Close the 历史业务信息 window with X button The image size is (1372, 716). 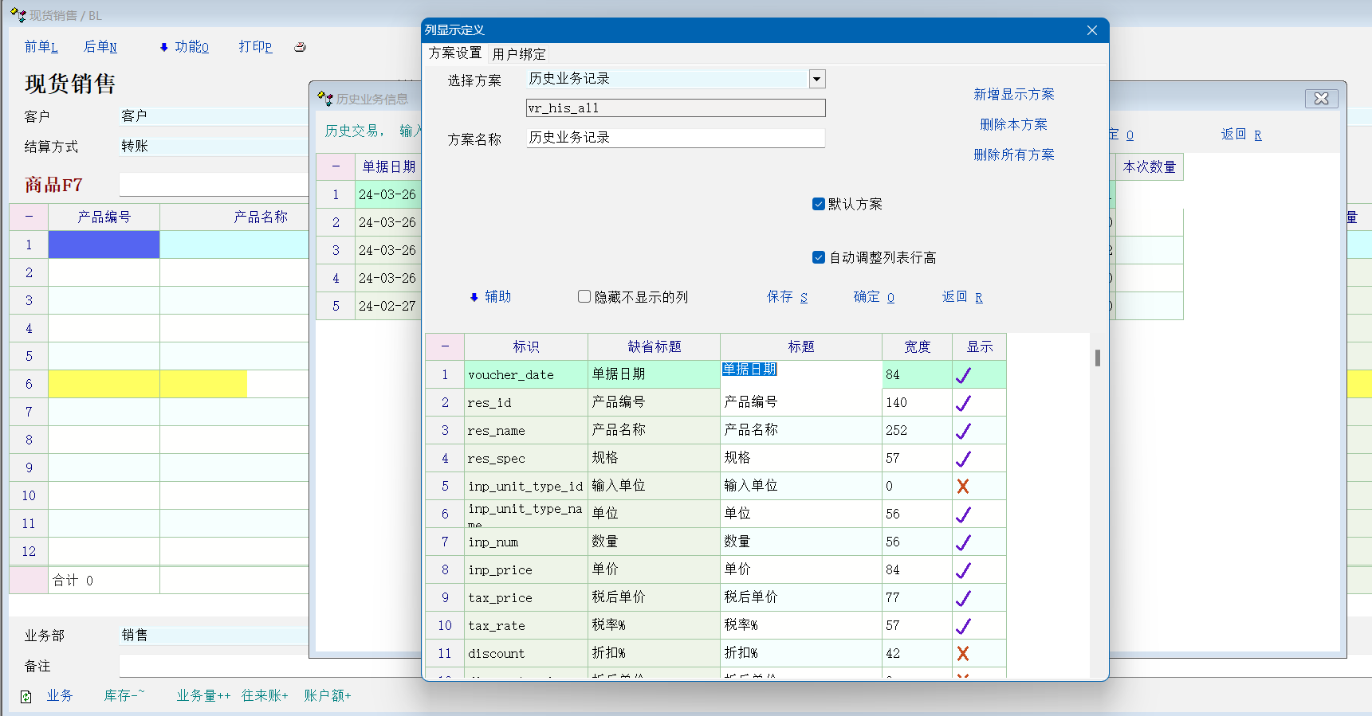pyautogui.click(x=1321, y=99)
